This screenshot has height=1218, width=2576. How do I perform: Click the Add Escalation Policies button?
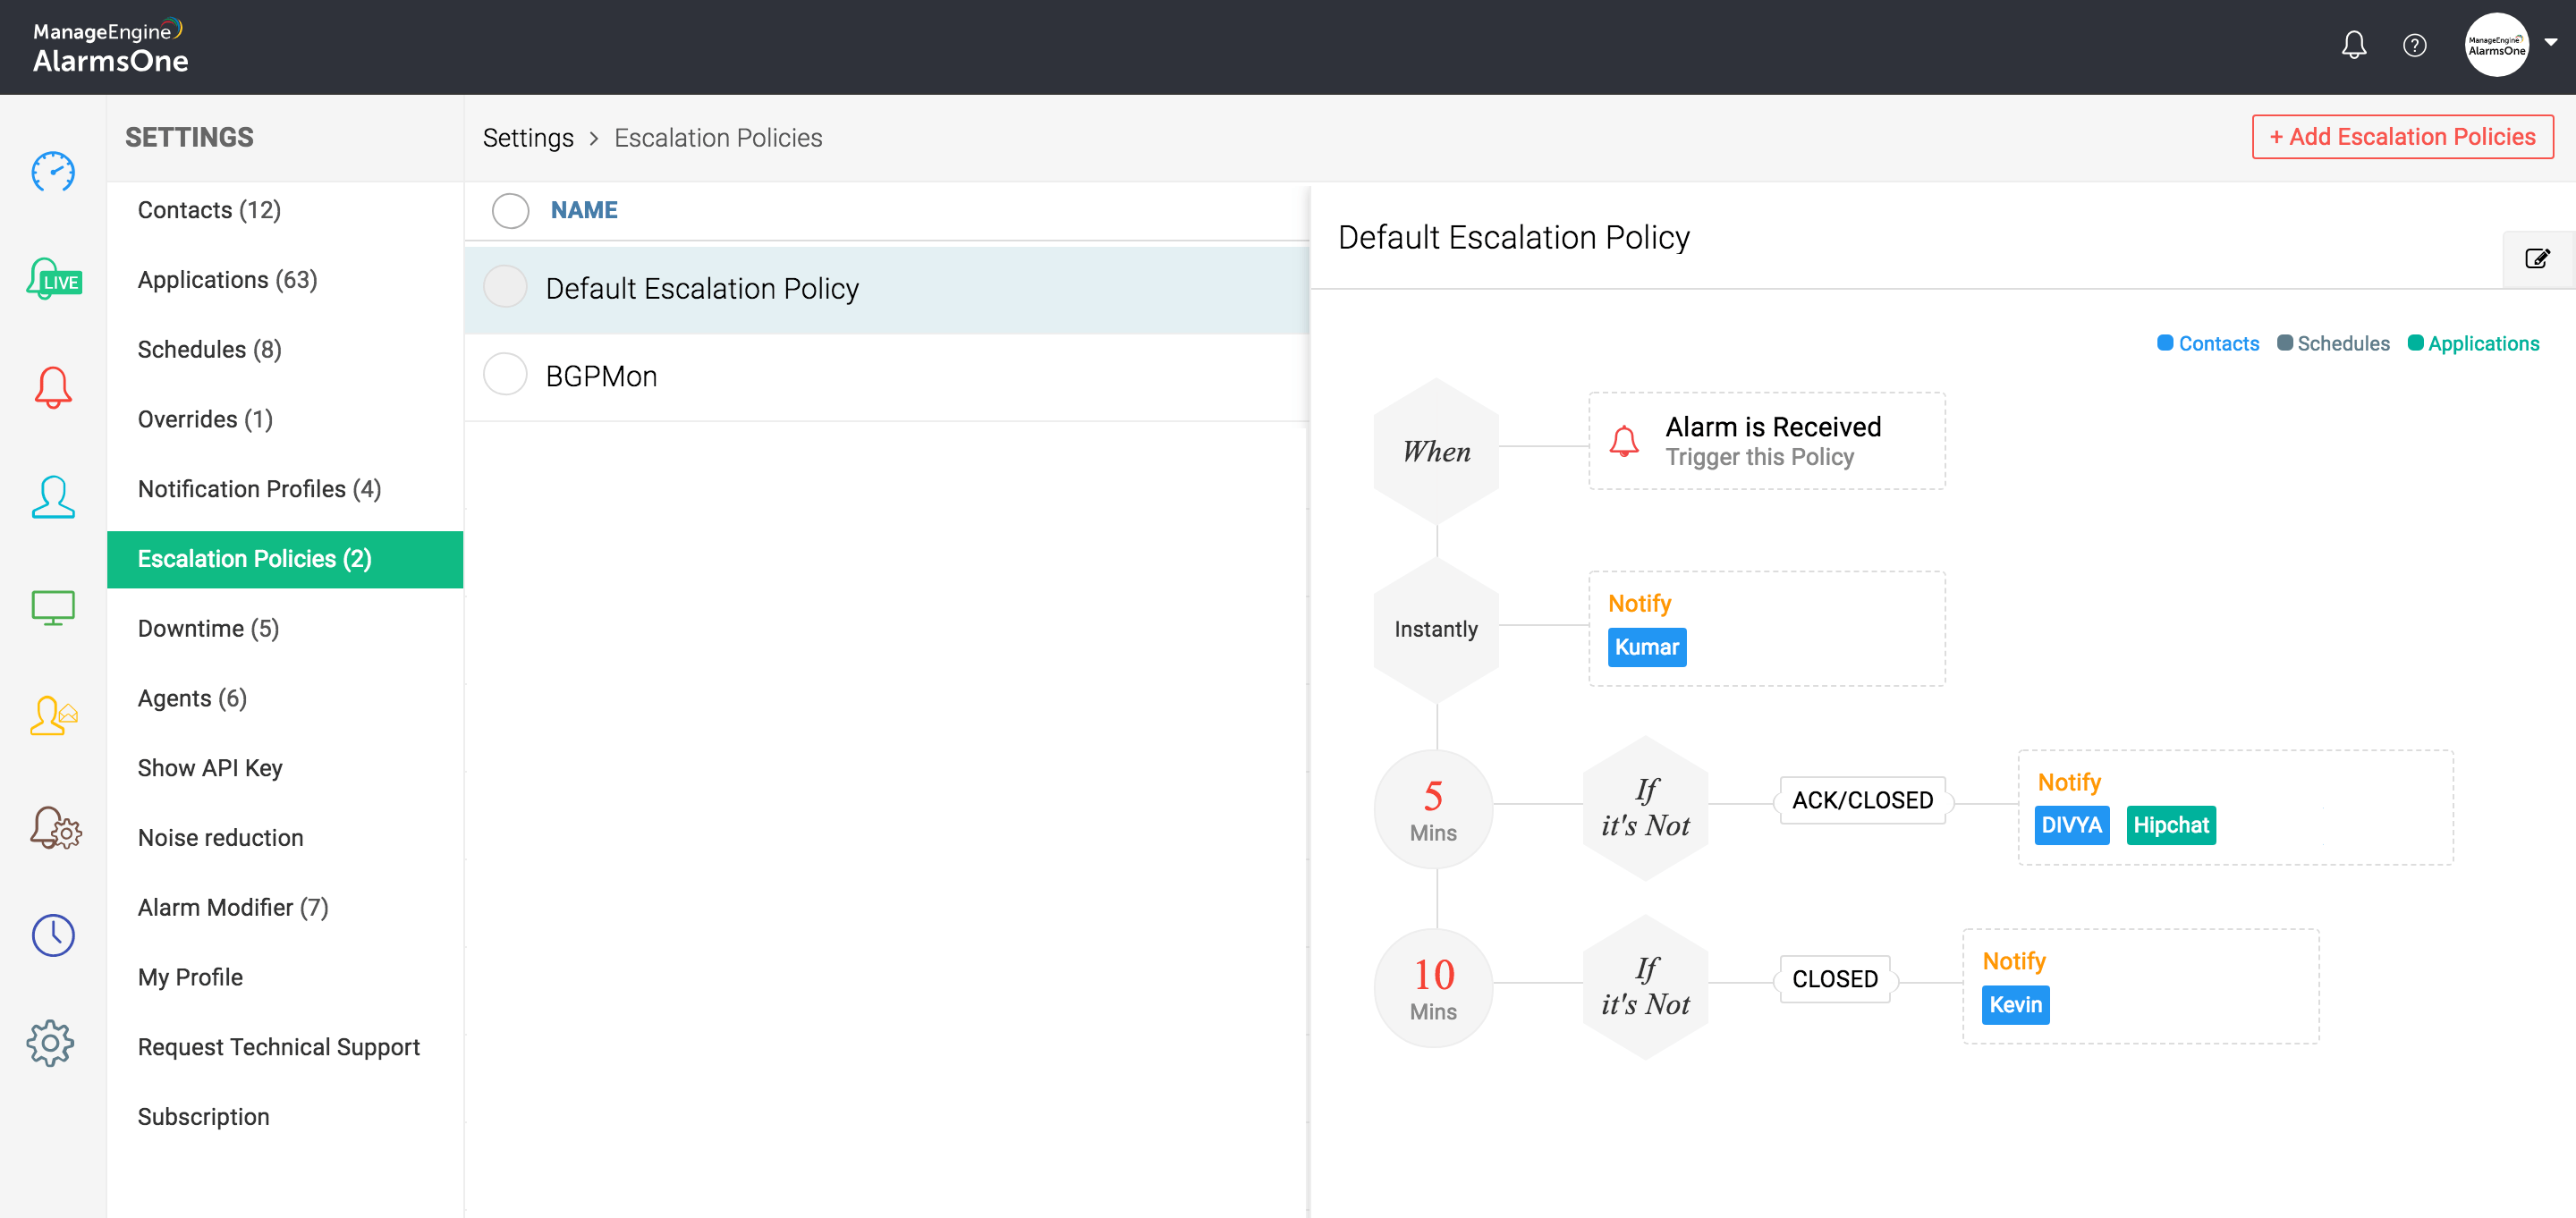[x=2403, y=136]
